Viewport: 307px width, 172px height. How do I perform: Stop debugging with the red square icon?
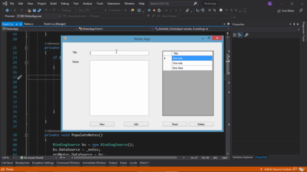pos(154,11)
